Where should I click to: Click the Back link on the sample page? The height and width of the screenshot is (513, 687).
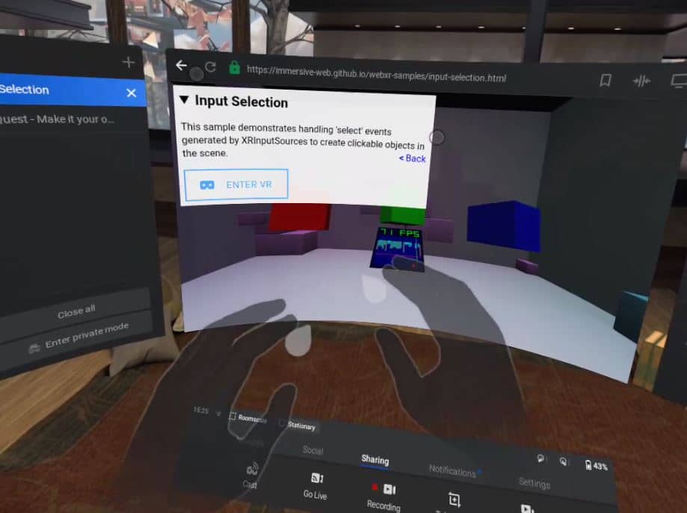(411, 158)
